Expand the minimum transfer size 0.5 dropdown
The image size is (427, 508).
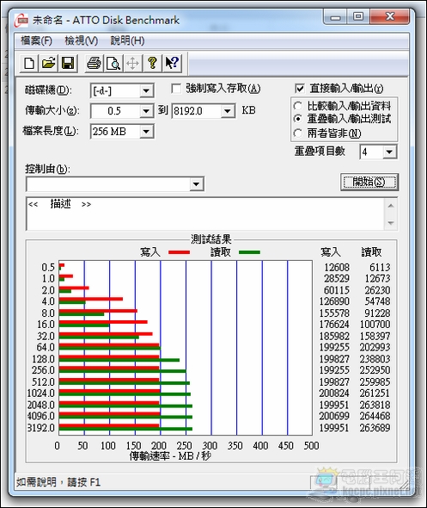146,111
